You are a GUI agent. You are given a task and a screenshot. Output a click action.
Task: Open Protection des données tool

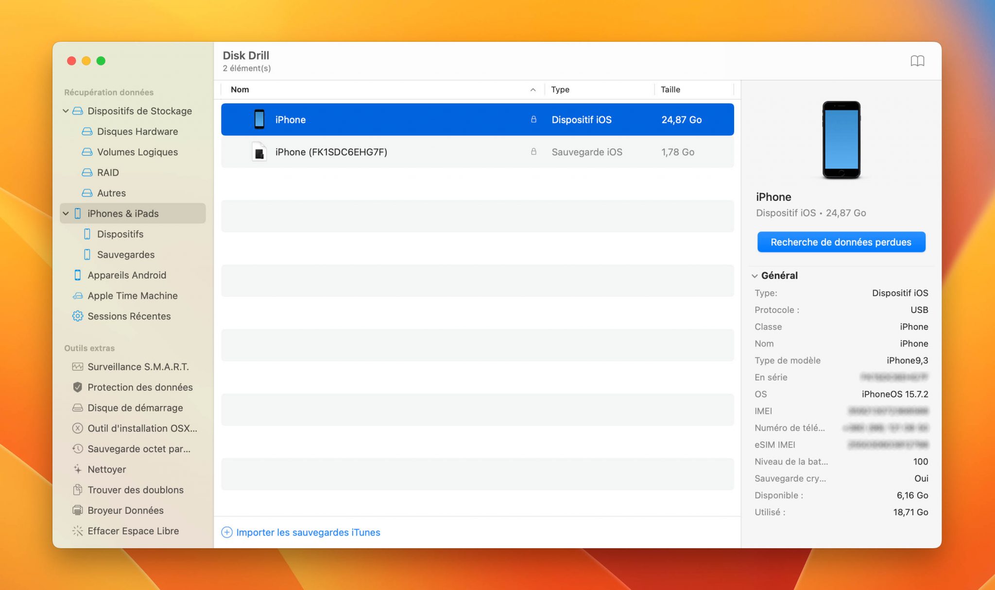[140, 387]
